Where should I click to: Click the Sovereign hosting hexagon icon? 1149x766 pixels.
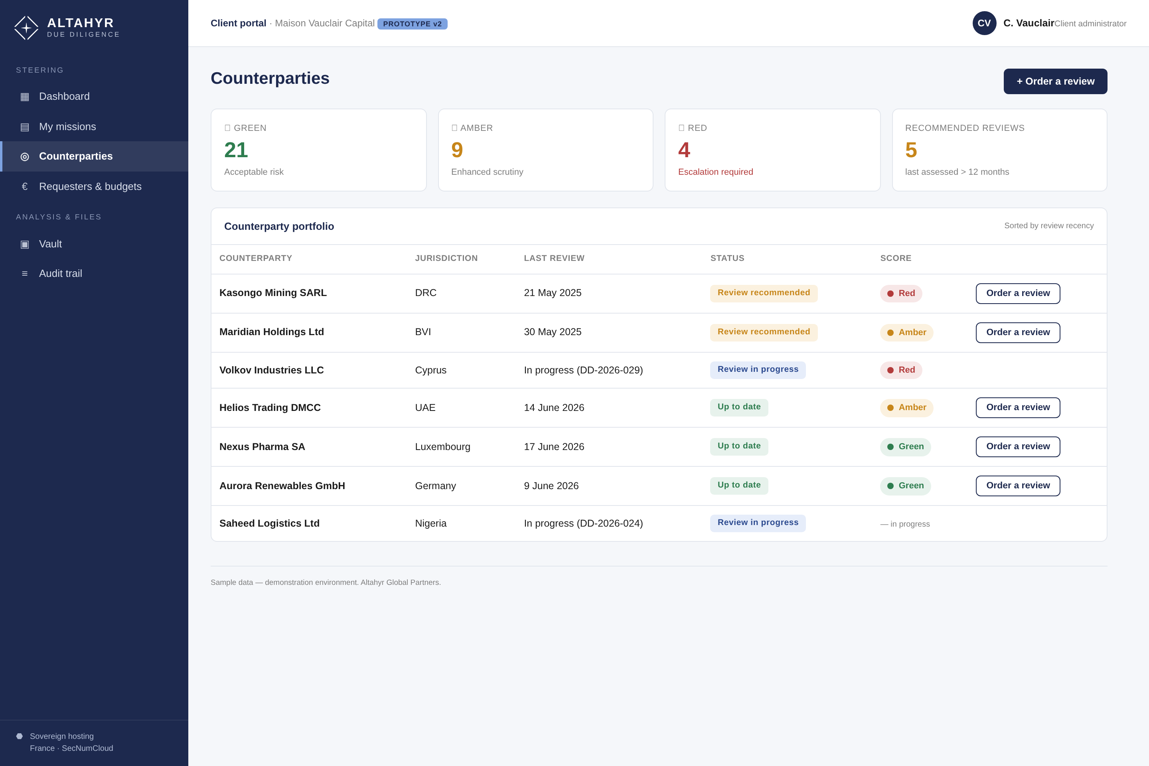click(x=20, y=736)
